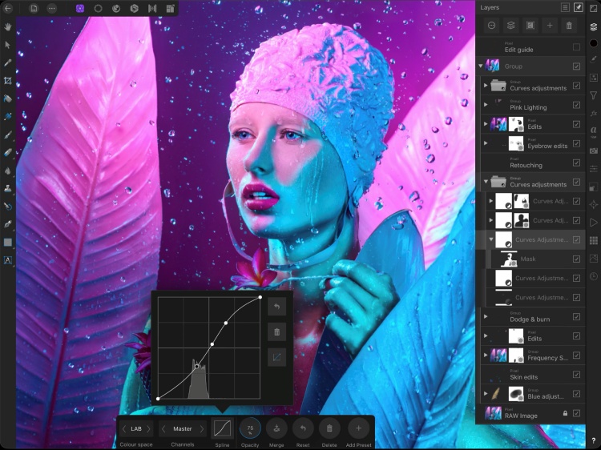Viewport: 601px width, 450px height.
Task: Open Layers panel list view icon
Action: tap(565, 8)
